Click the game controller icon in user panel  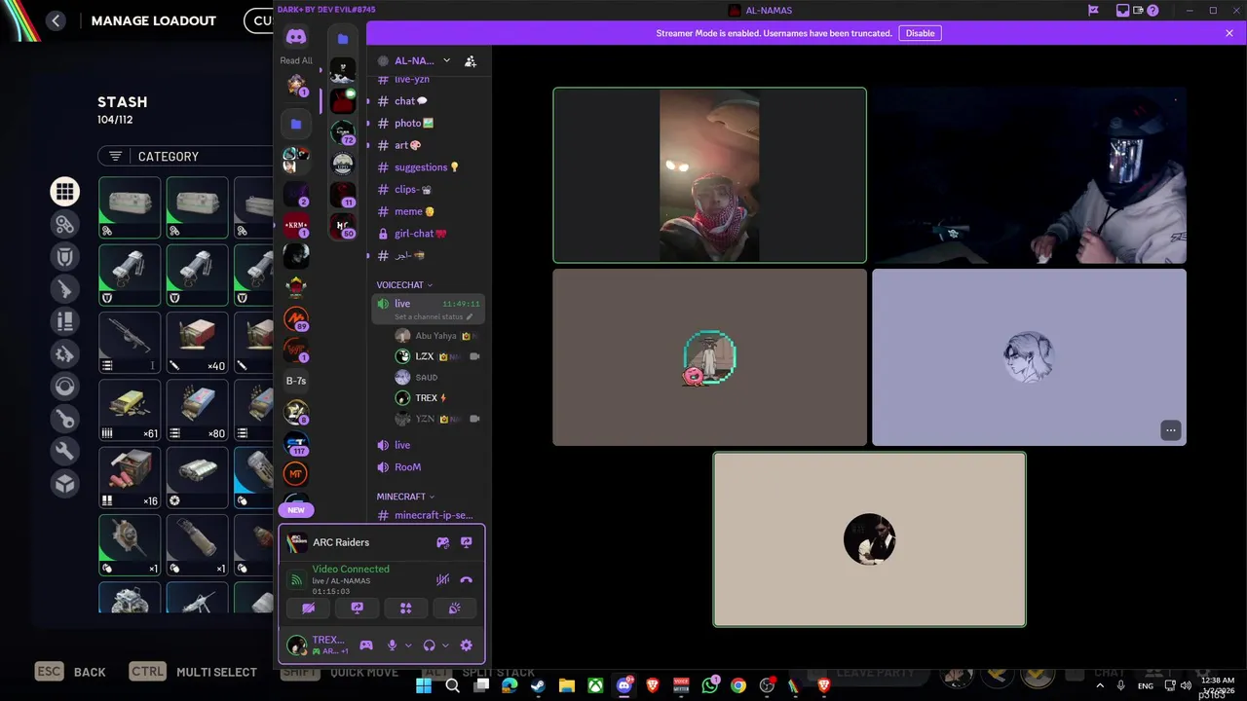(x=366, y=645)
